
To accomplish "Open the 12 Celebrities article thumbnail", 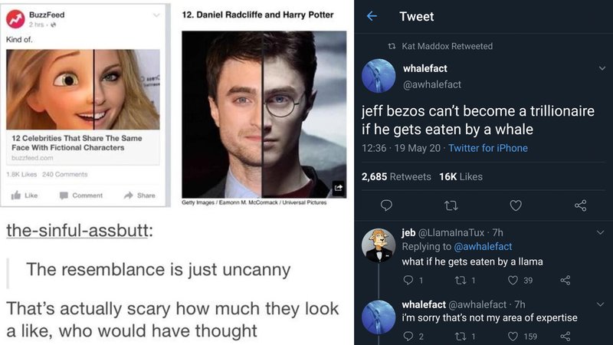I will click(x=83, y=88).
